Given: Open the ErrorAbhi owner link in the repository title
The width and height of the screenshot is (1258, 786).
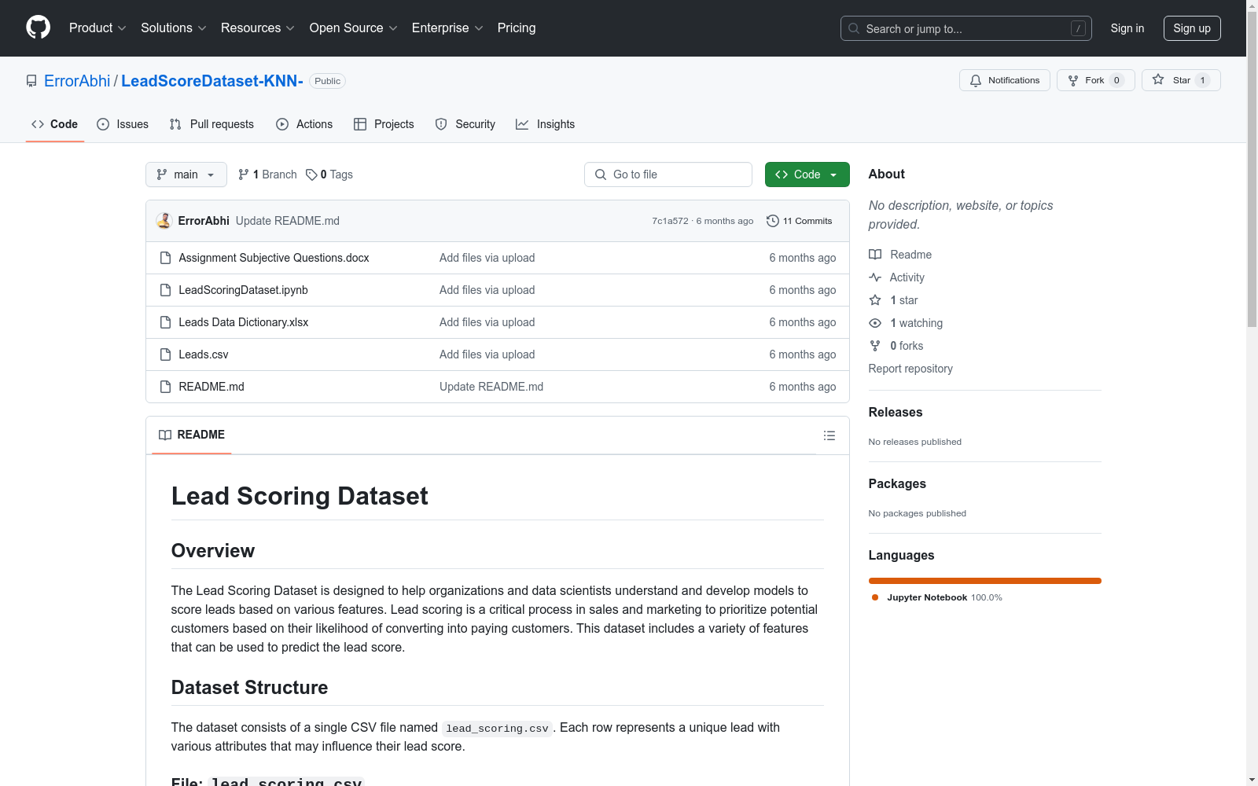Looking at the screenshot, I should click(77, 81).
